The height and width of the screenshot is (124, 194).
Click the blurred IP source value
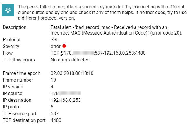coord(66,93)
